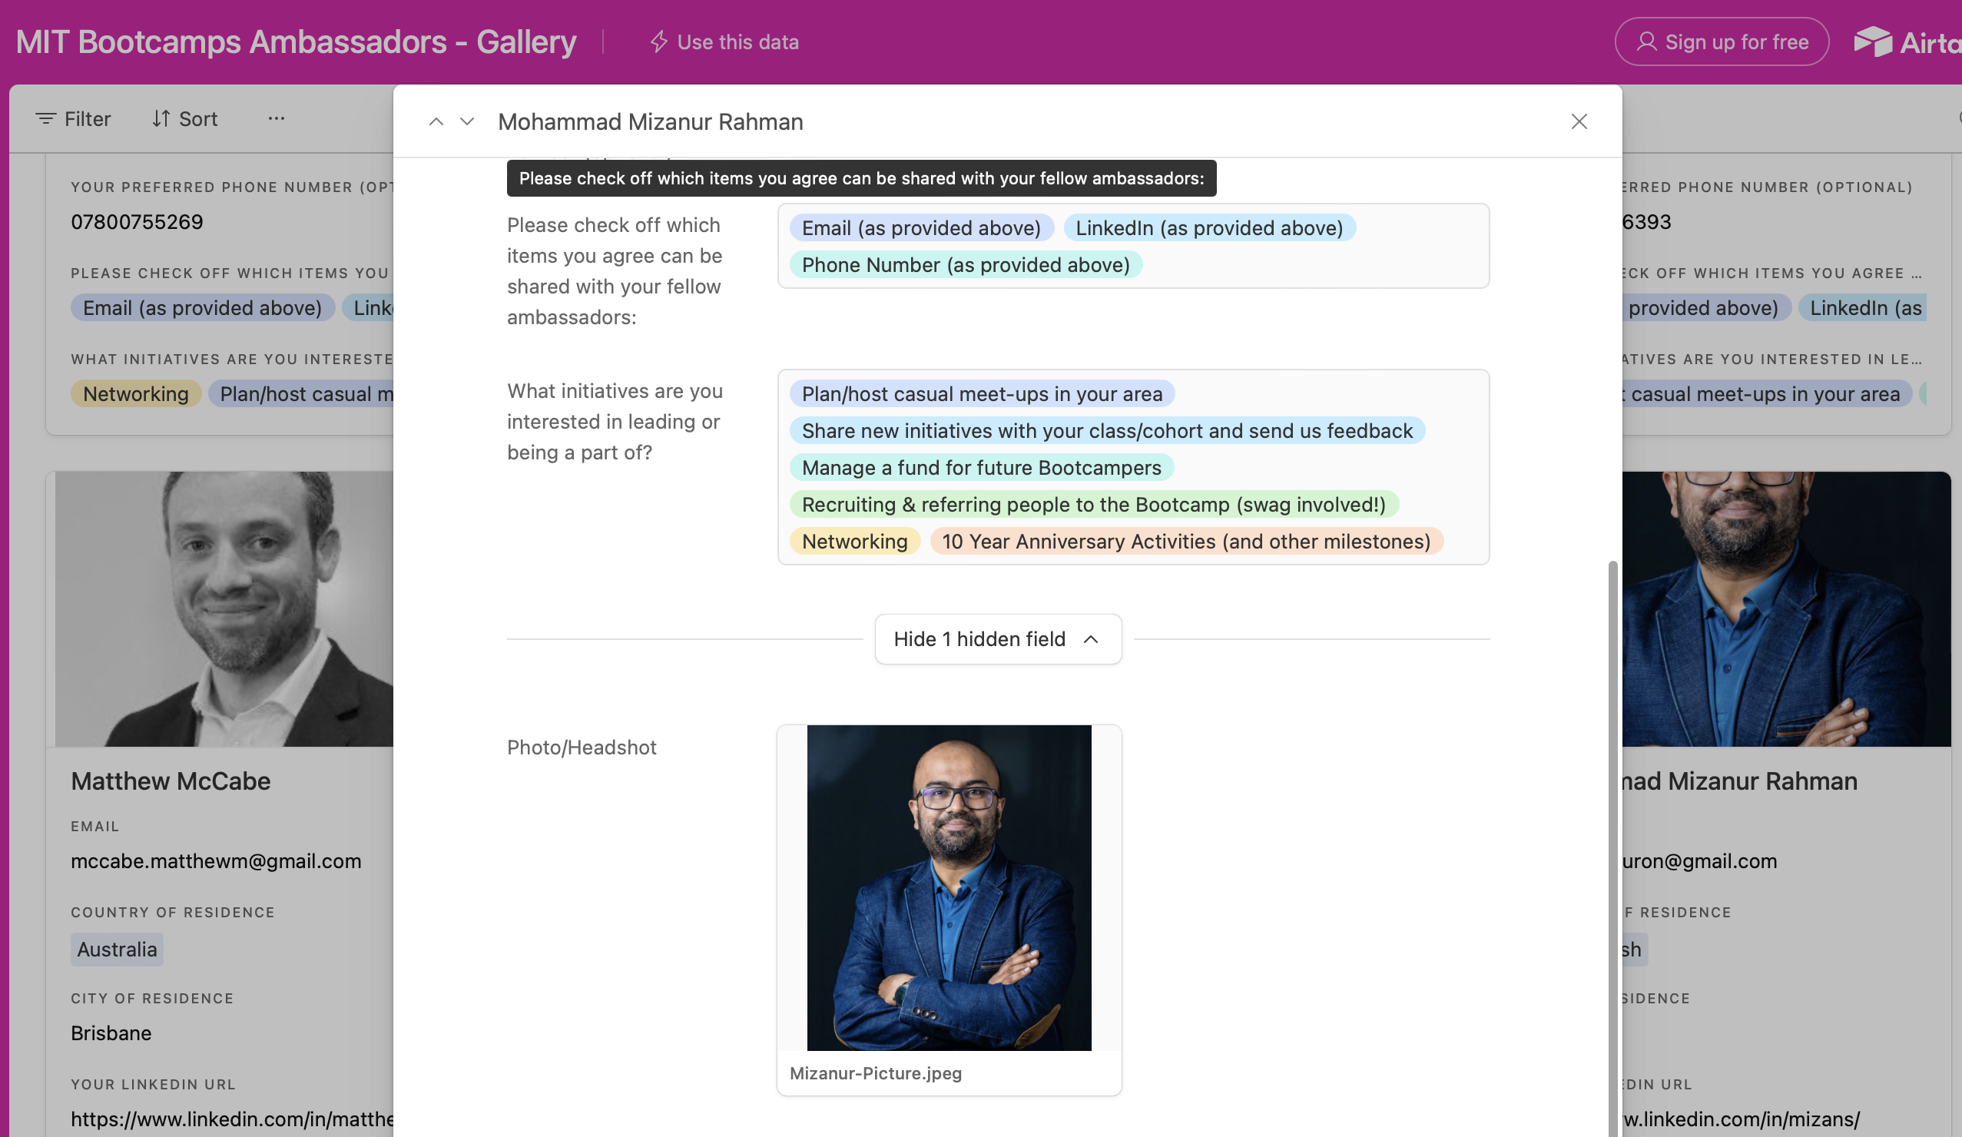This screenshot has width=1962, height=1137.
Task: Collapse the Hide 1 hidden field expander
Action: click(997, 639)
